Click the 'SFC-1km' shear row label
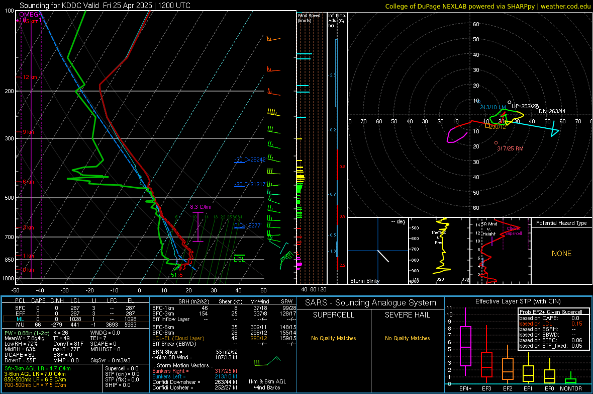593x394 pixels. click(163, 308)
